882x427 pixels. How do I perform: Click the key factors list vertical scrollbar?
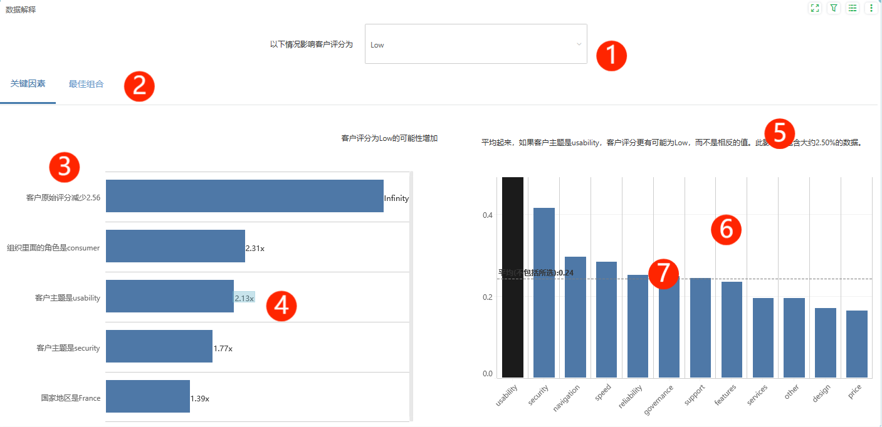coord(411,296)
